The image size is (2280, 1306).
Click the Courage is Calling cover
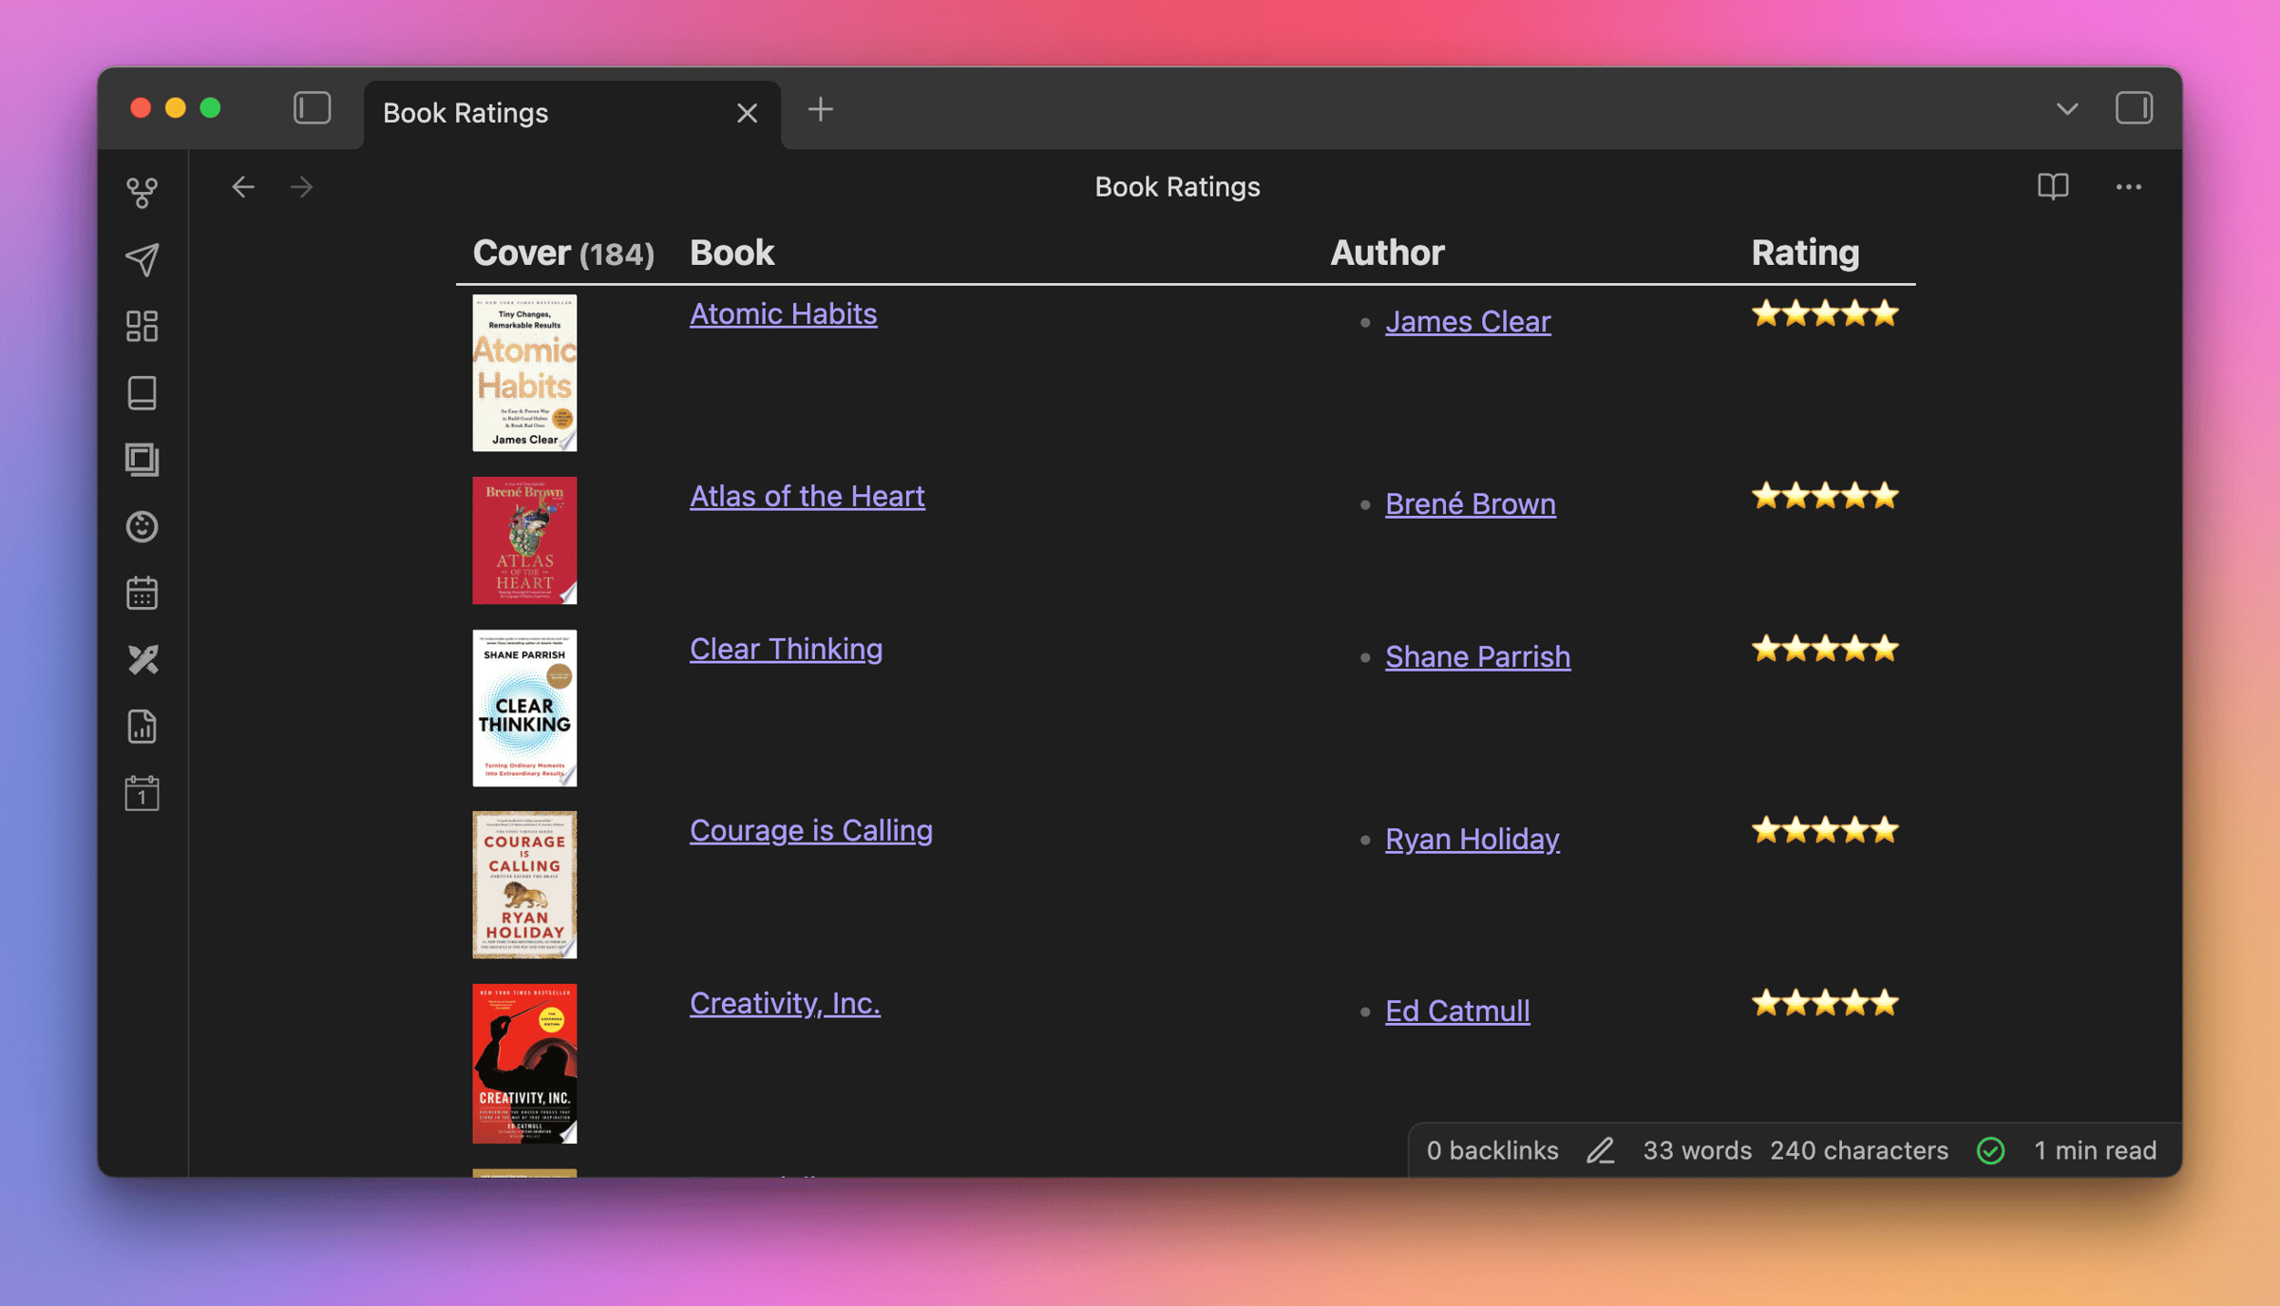(x=524, y=884)
